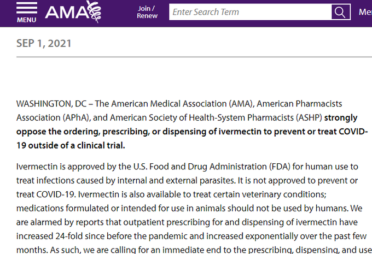372x254 pixels.
Task: Open the partially visible Member link
Action: [x=365, y=12]
